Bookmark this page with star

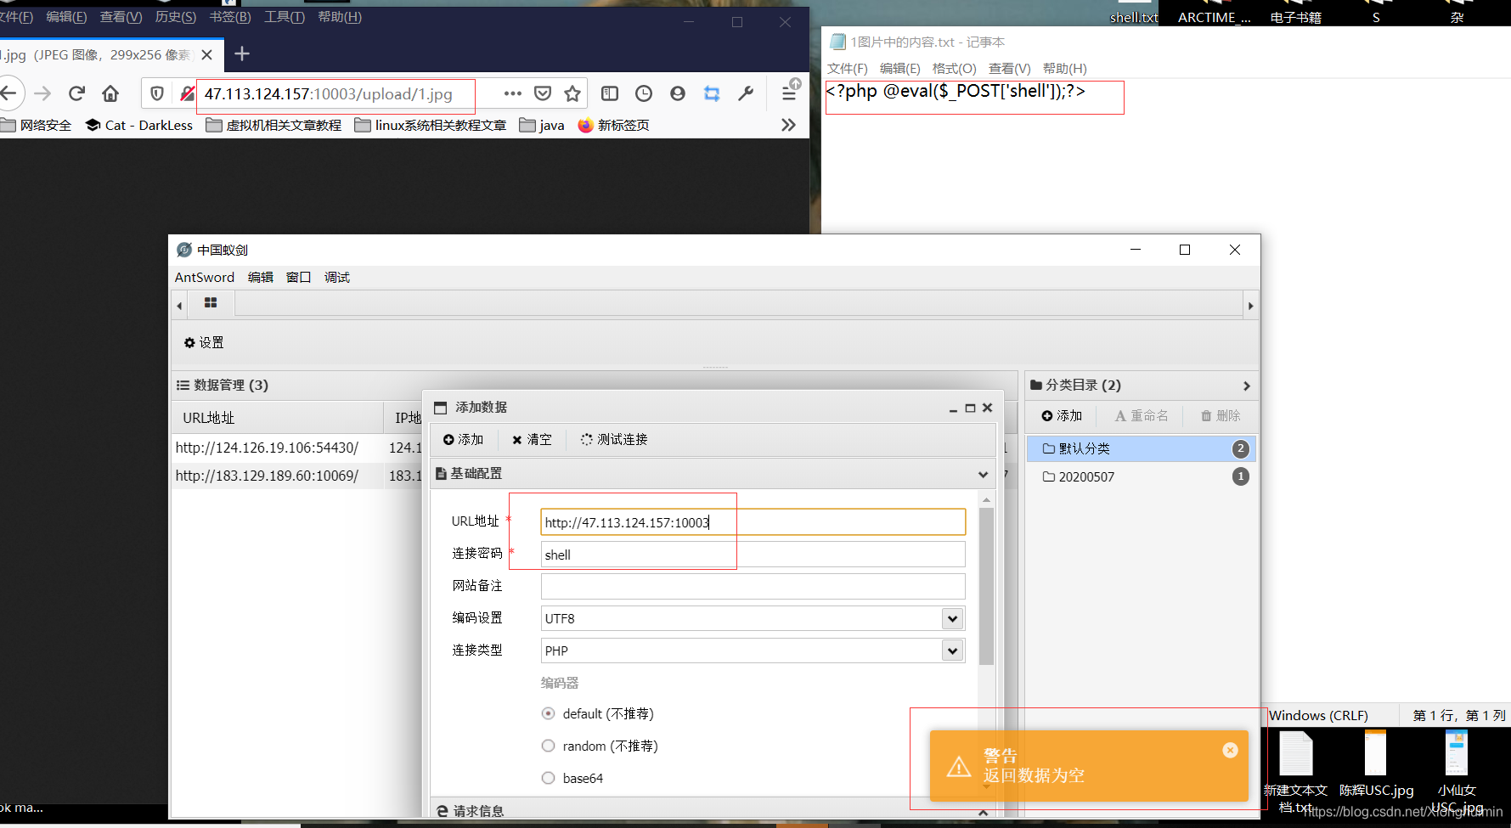[572, 93]
